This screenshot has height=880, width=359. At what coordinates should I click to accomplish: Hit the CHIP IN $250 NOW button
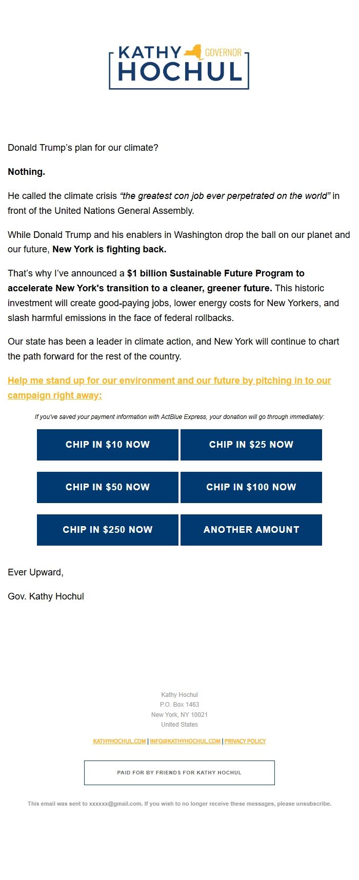(x=108, y=530)
